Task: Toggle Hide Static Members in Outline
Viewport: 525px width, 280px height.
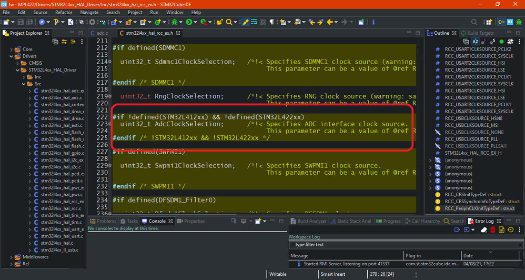Action: 492,42
